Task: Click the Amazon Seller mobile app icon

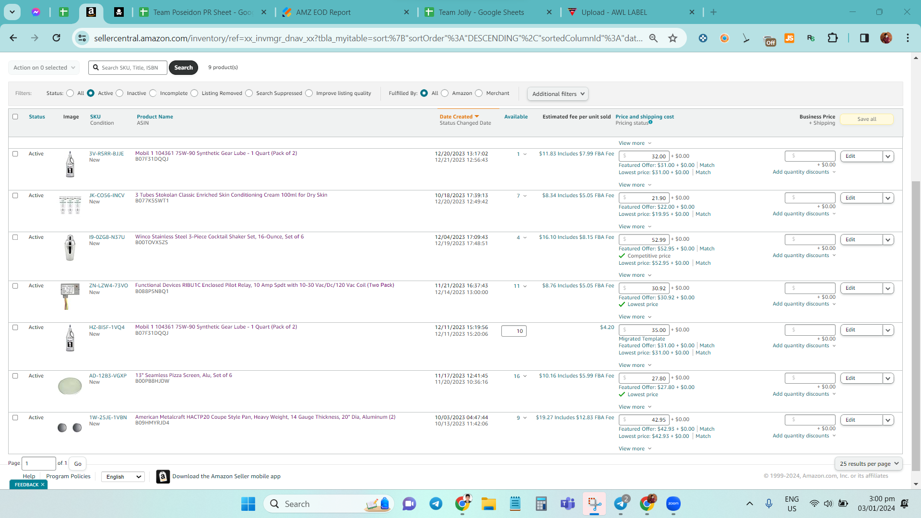Action: tap(163, 476)
